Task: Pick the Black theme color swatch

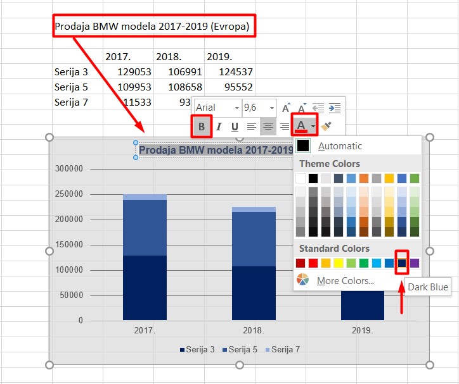Action: pyautogui.click(x=313, y=178)
